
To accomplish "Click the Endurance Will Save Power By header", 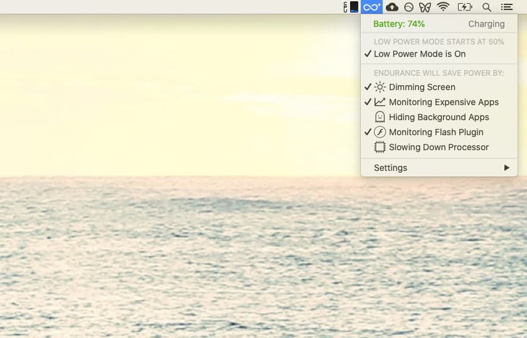I will coord(439,73).
